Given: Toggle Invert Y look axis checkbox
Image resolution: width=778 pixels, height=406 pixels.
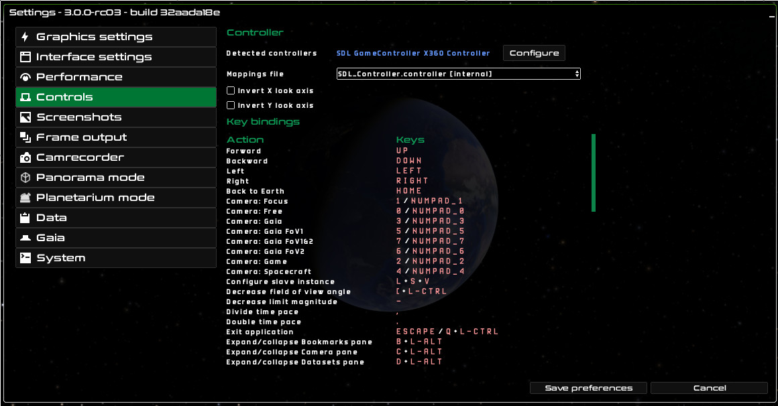Looking at the screenshot, I should pos(231,105).
